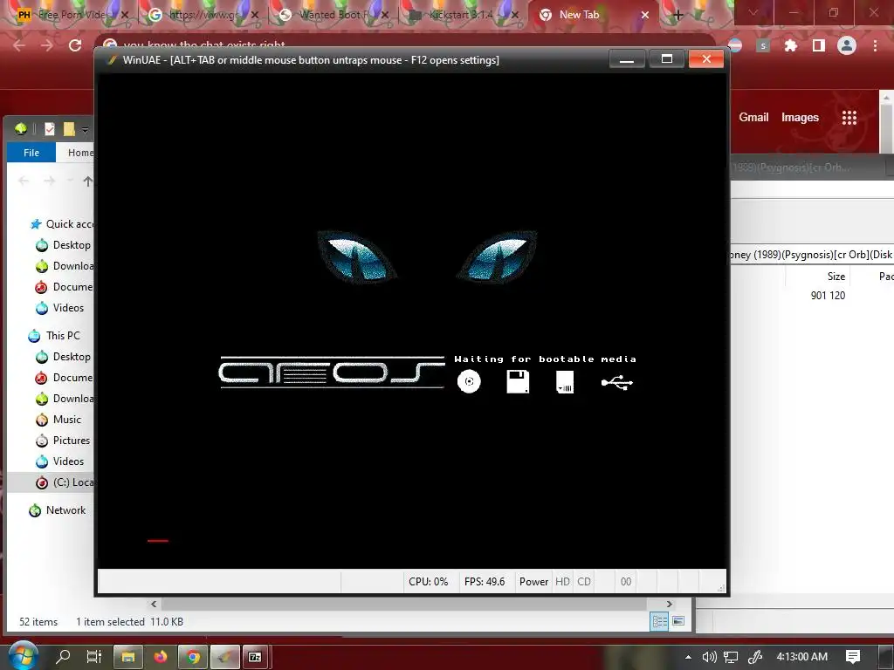Open Chrome extensions puzzle icon
Viewport: 894px width, 670px height.
[791, 45]
